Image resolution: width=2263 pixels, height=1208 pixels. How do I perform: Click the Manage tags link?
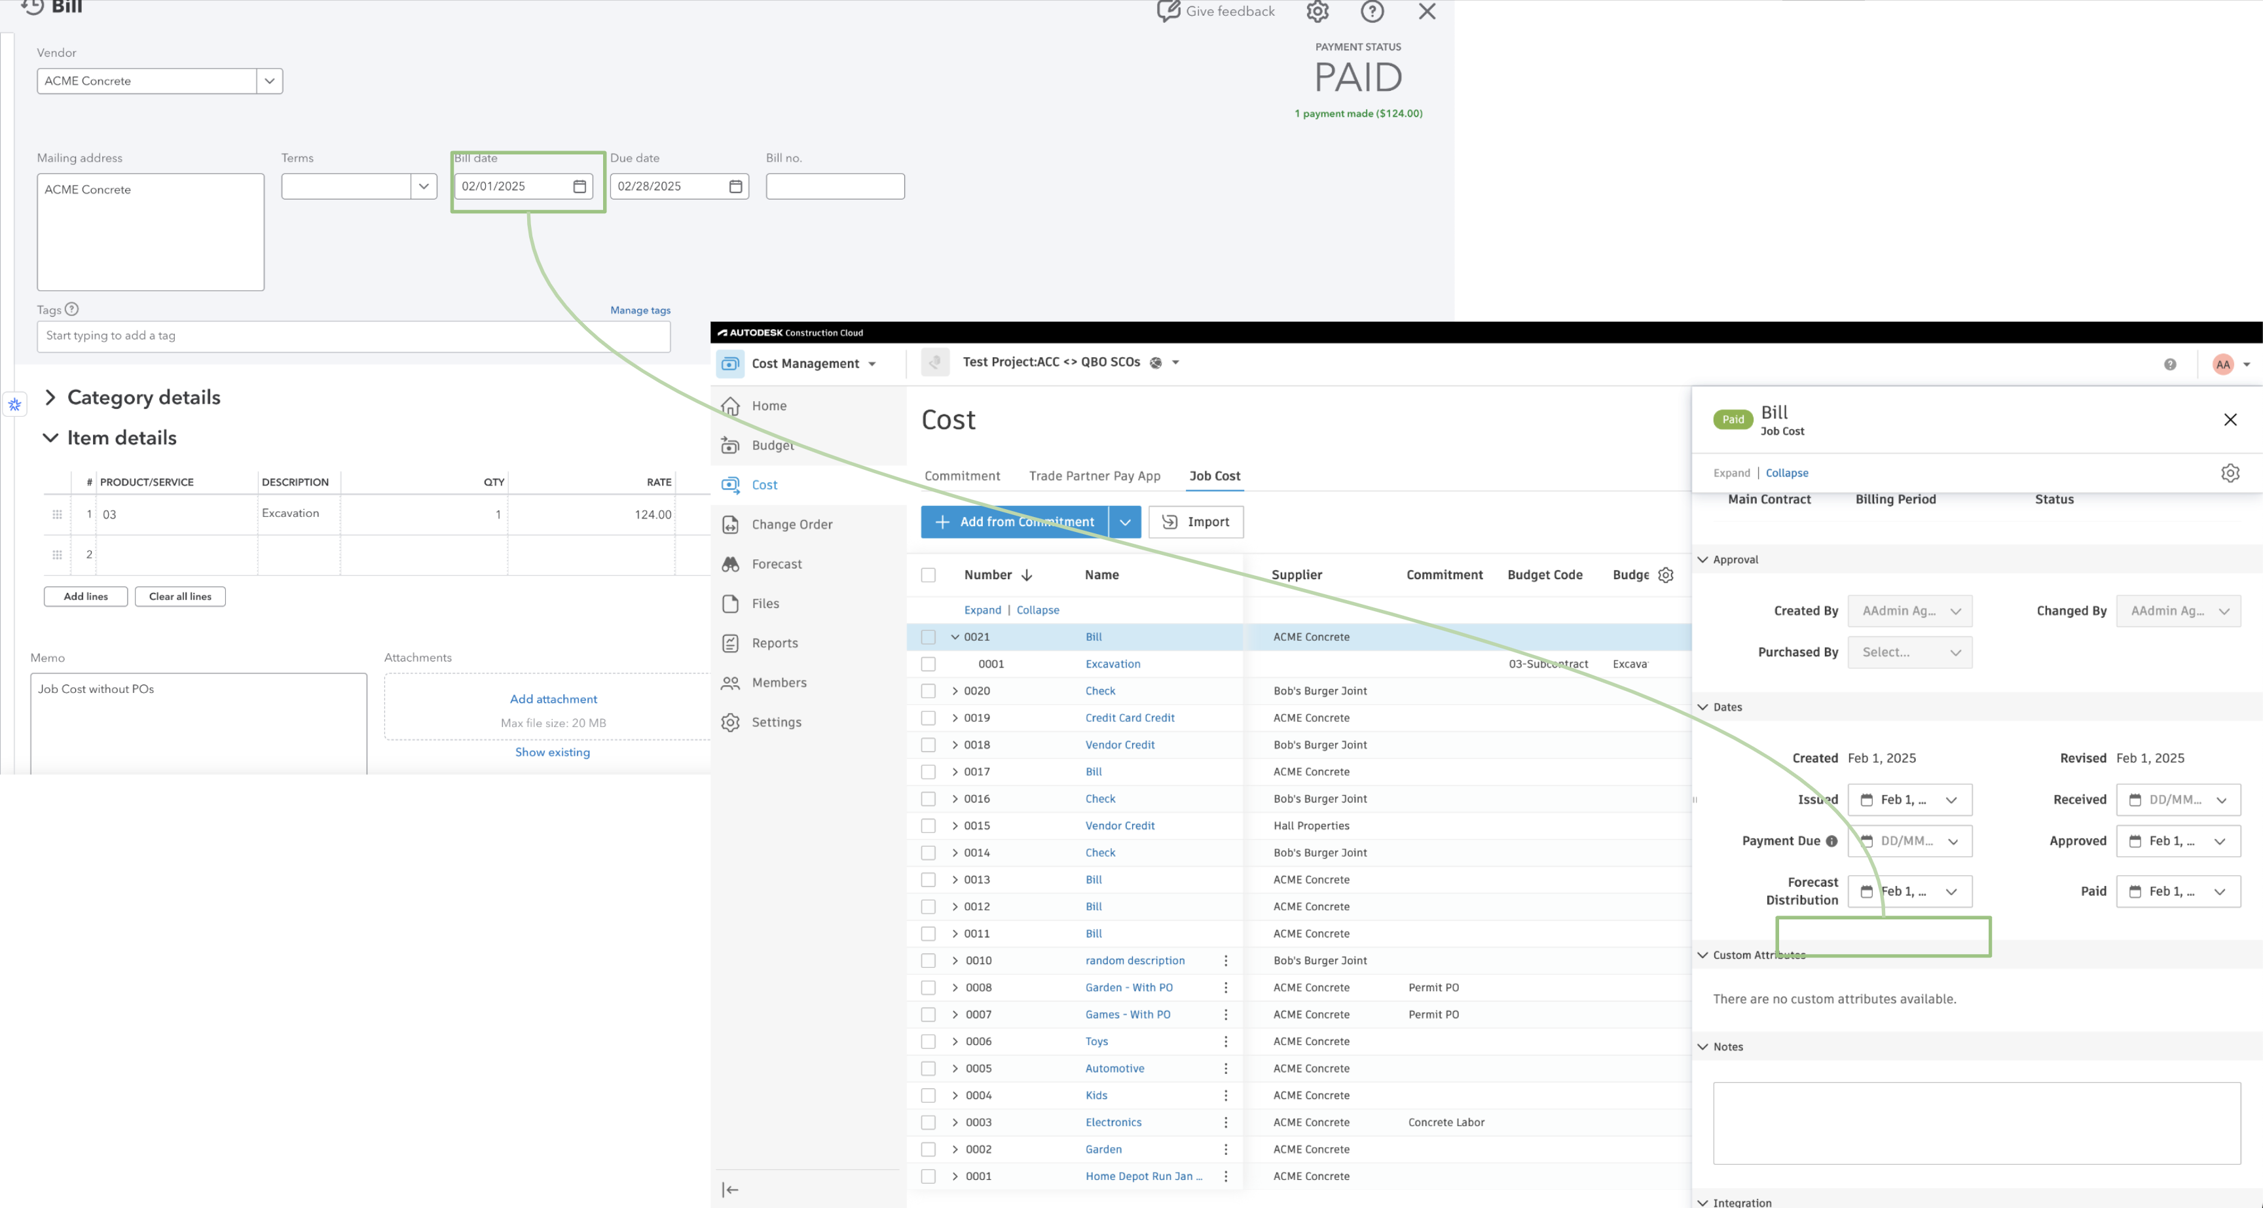pos(640,310)
